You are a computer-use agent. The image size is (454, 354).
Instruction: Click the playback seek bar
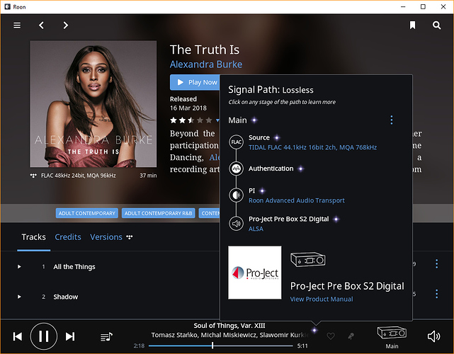pyautogui.click(x=221, y=346)
